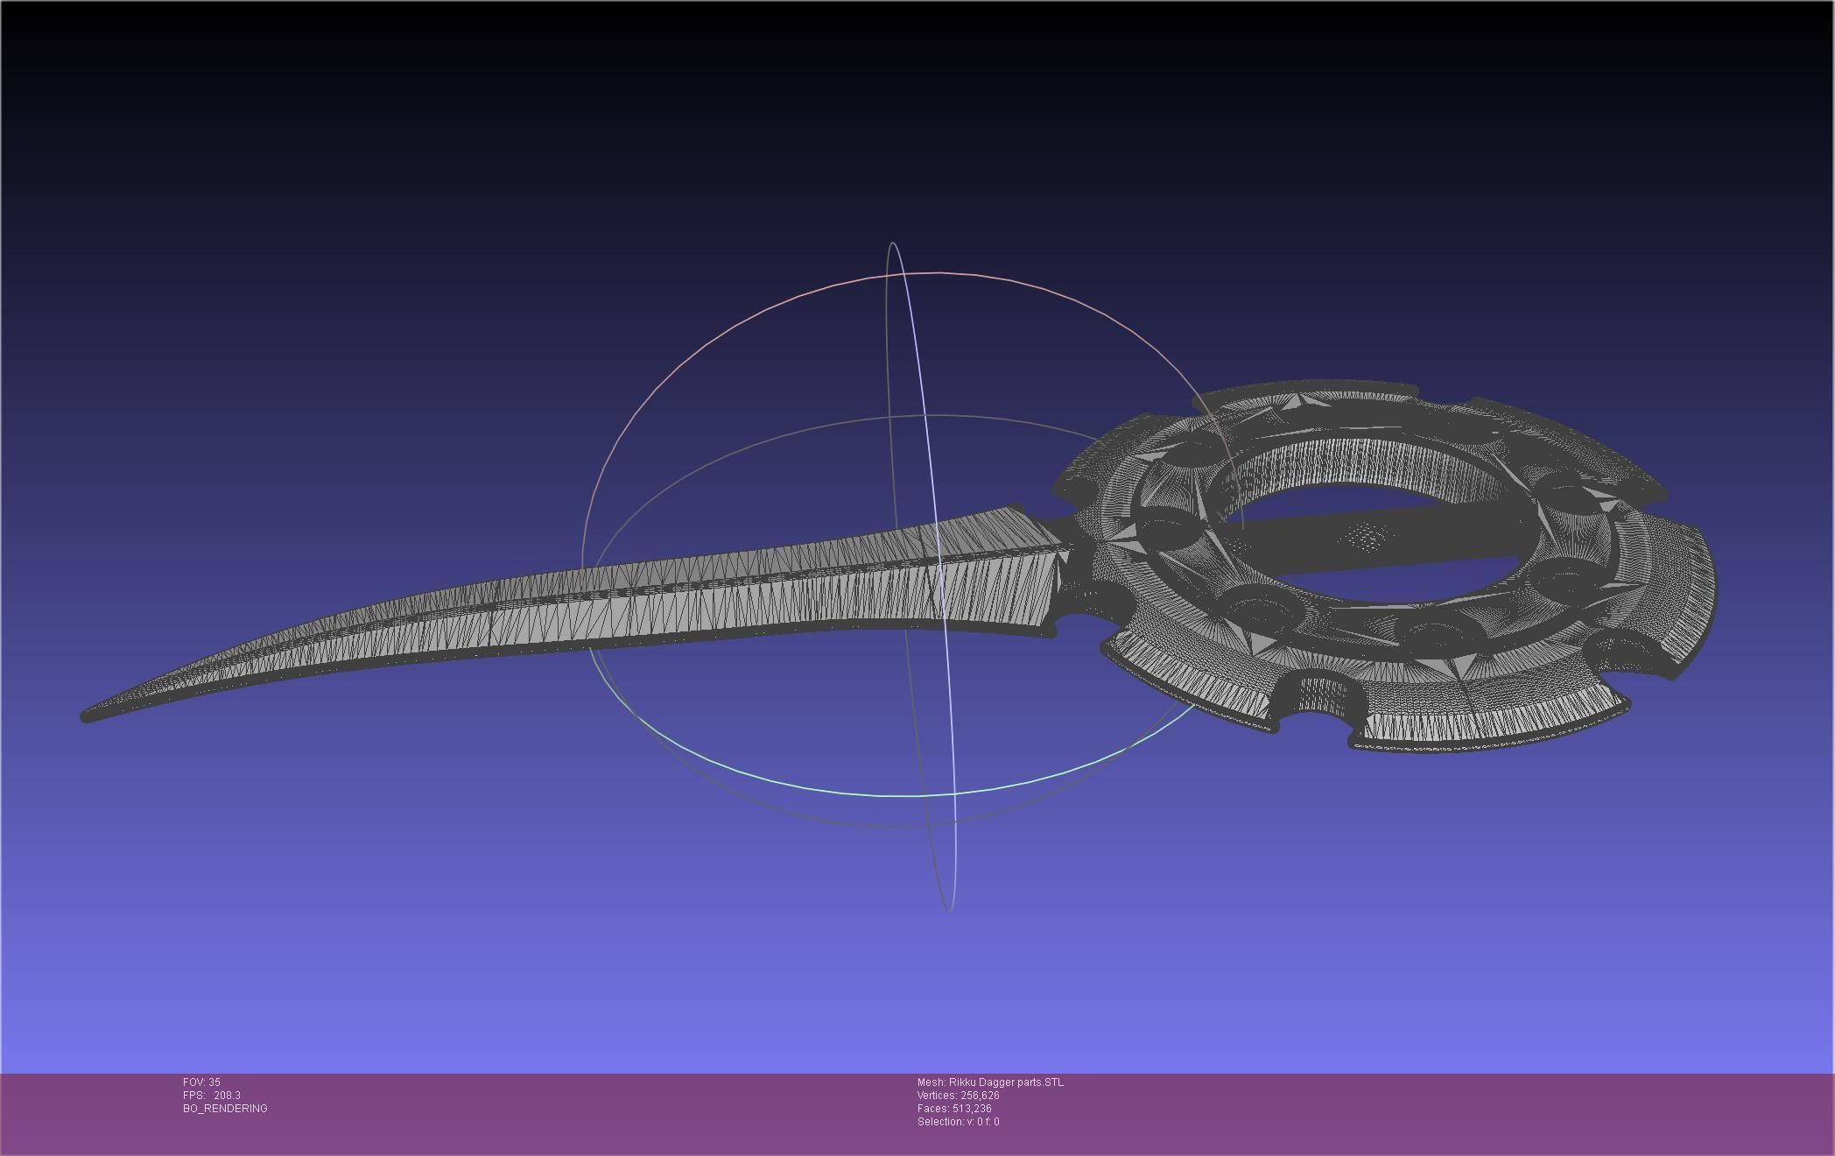Click the 'Faces: 513,236' info line
Image resolution: width=1835 pixels, height=1156 pixels.
(x=954, y=1109)
